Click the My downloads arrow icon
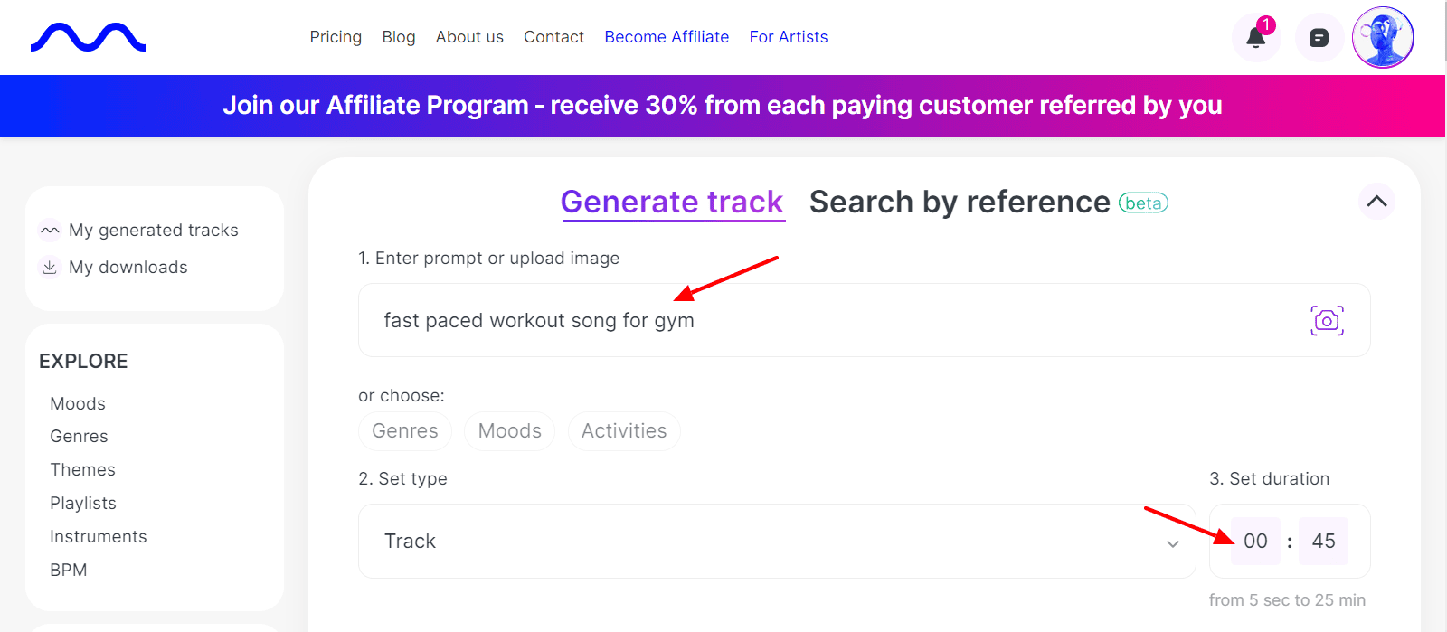Image resolution: width=1447 pixels, height=632 pixels. click(50, 268)
